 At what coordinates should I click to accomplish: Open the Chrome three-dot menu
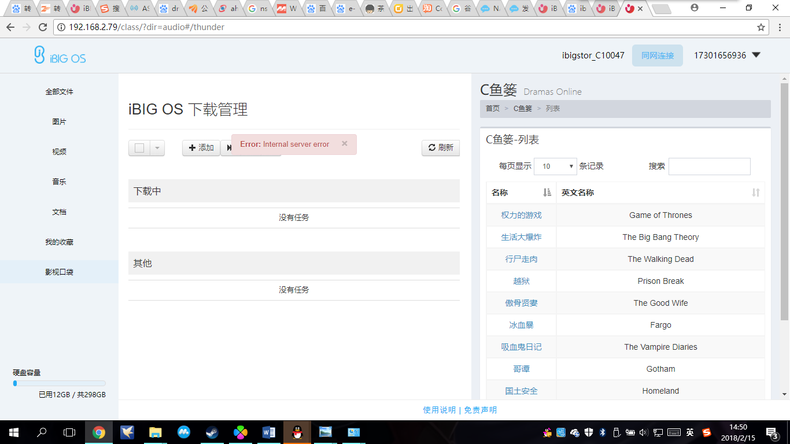[x=780, y=27]
